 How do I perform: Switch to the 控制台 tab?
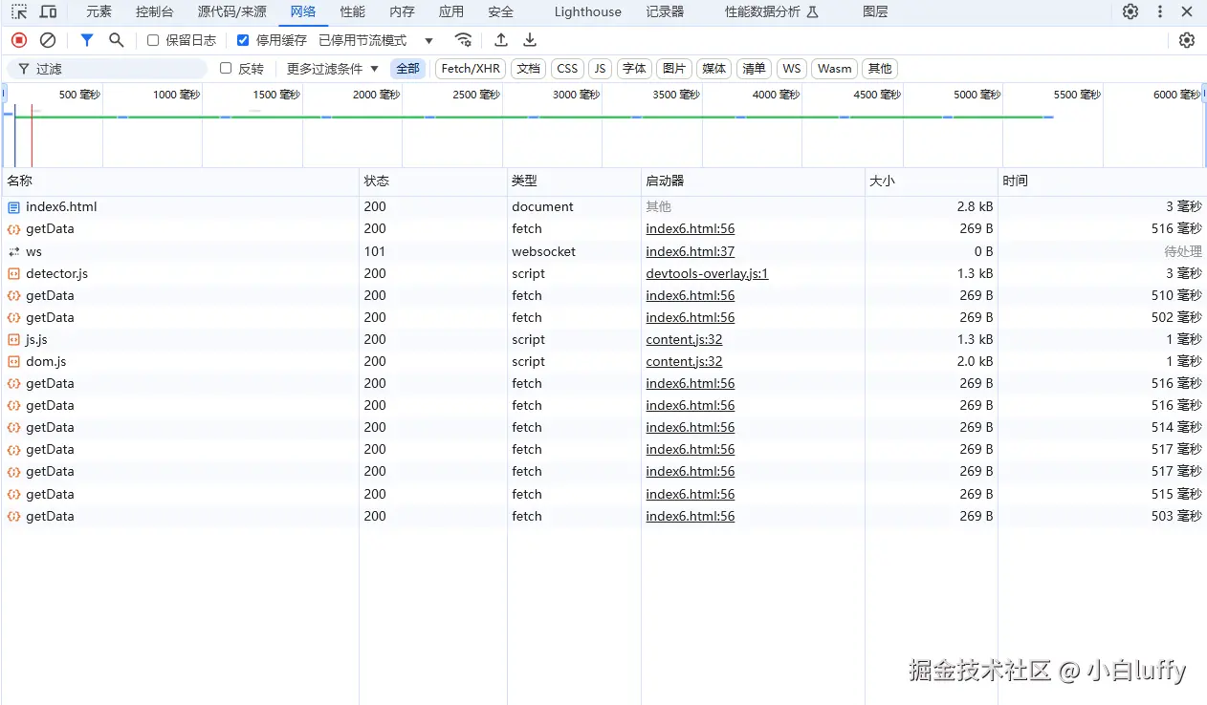point(155,12)
